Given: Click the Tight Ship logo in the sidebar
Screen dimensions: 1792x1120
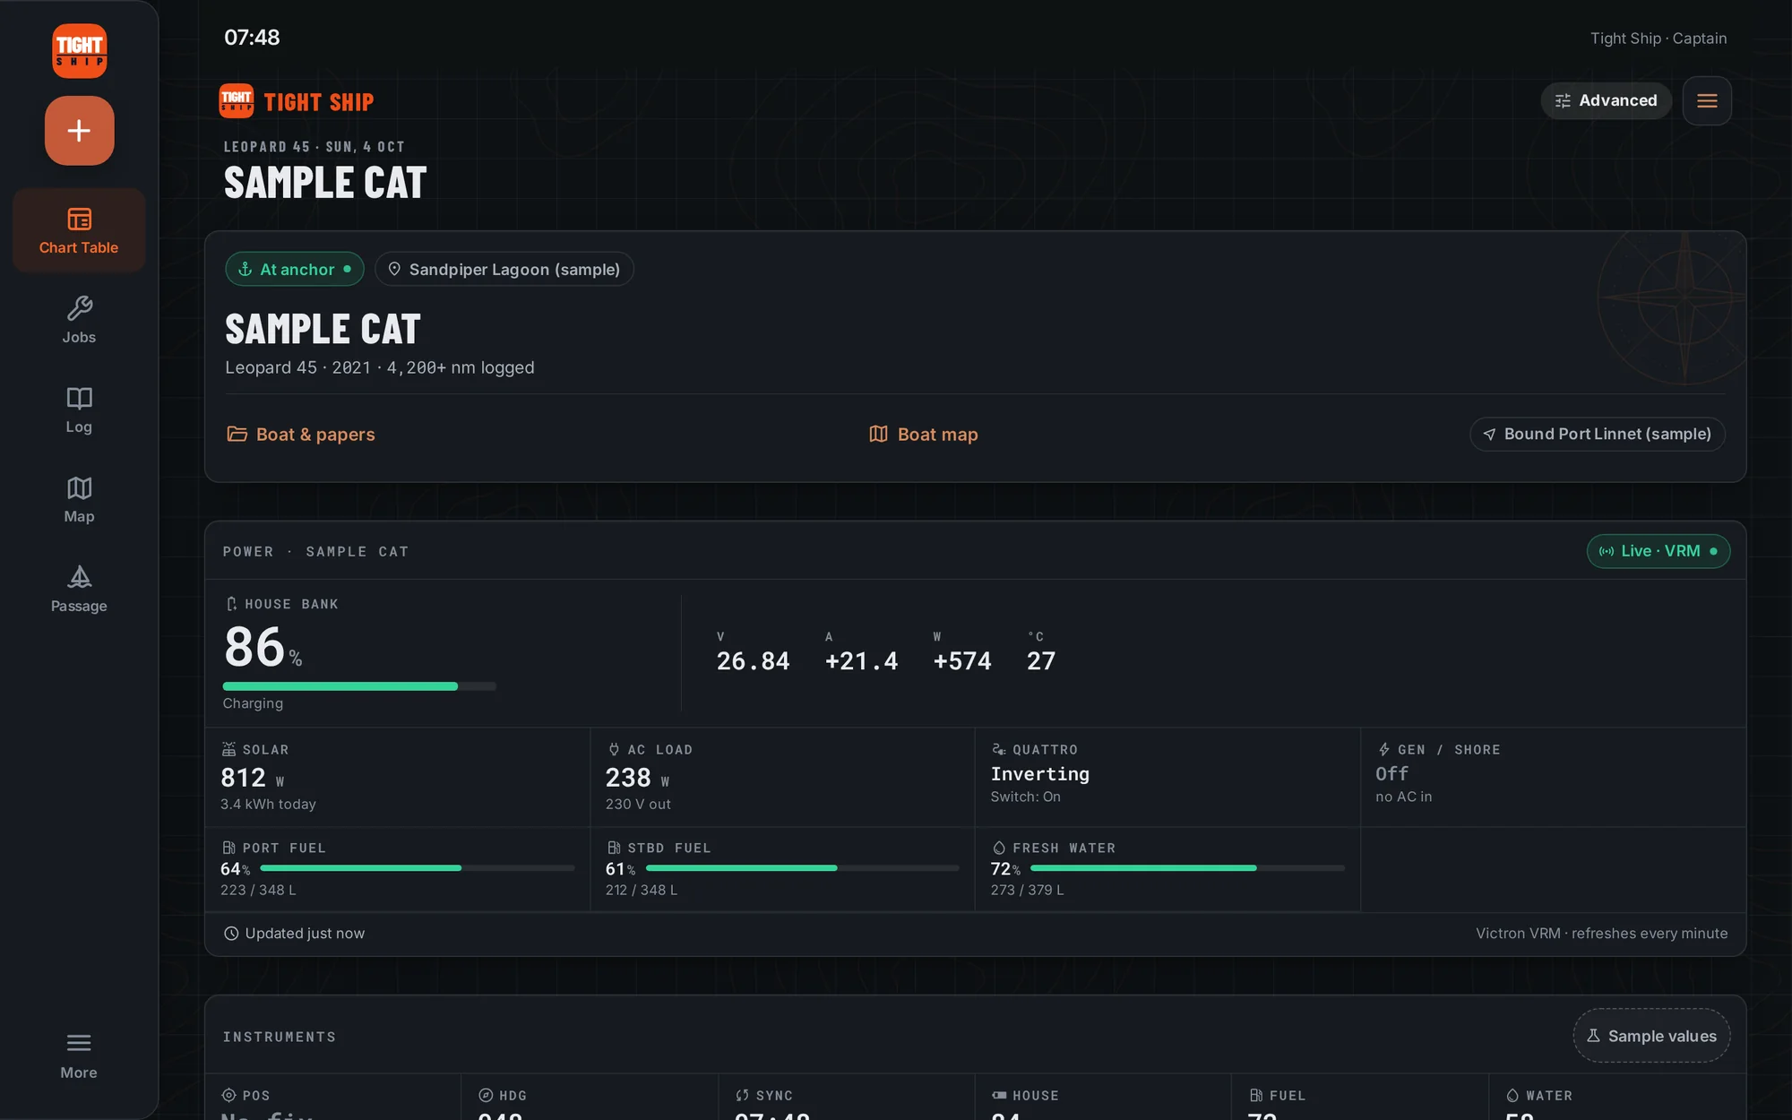Looking at the screenshot, I should (x=79, y=51).
